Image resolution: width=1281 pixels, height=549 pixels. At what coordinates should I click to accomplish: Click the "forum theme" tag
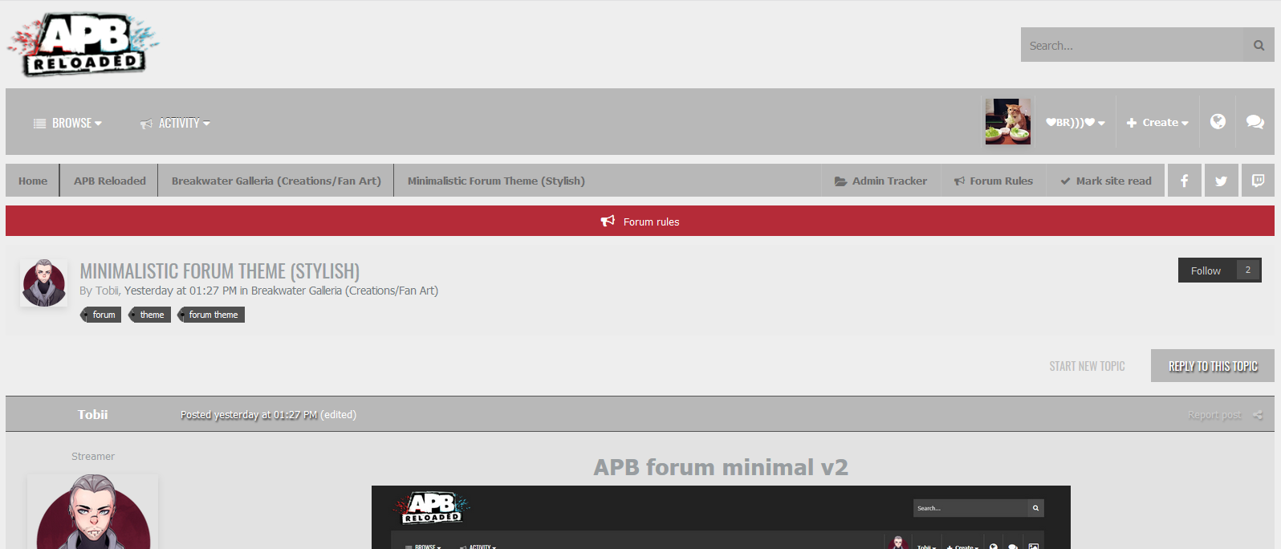212,315
